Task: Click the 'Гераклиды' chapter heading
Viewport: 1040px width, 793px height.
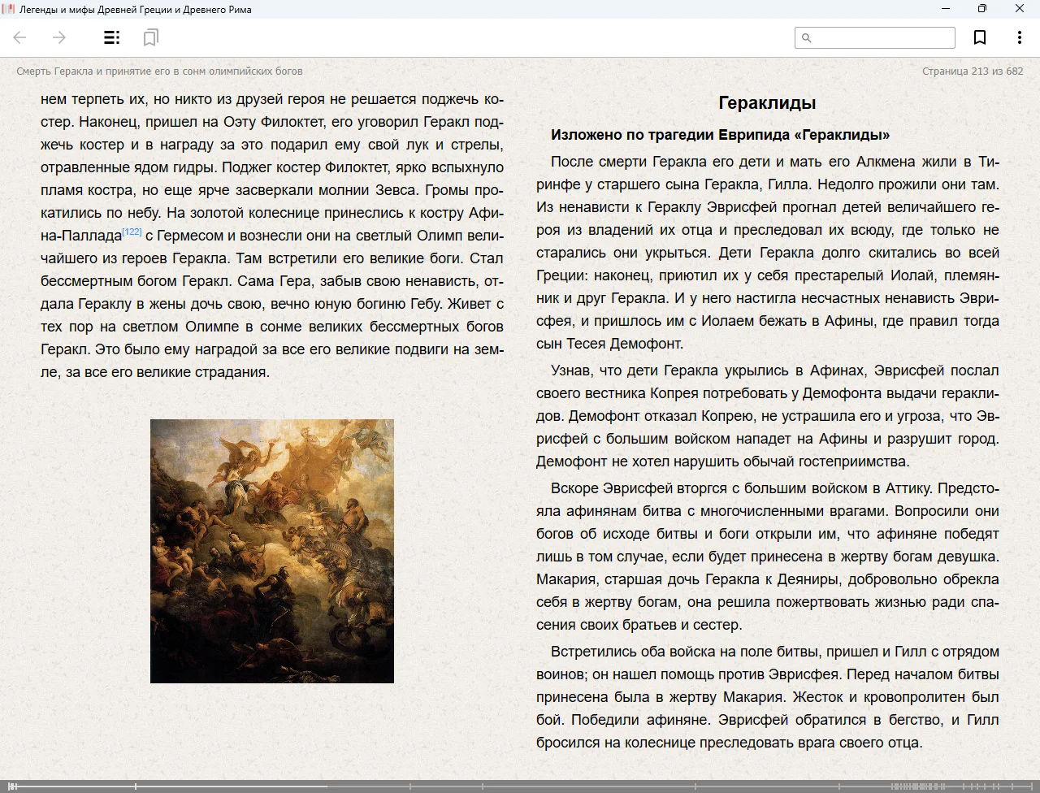Action: (x=767, y=103)
